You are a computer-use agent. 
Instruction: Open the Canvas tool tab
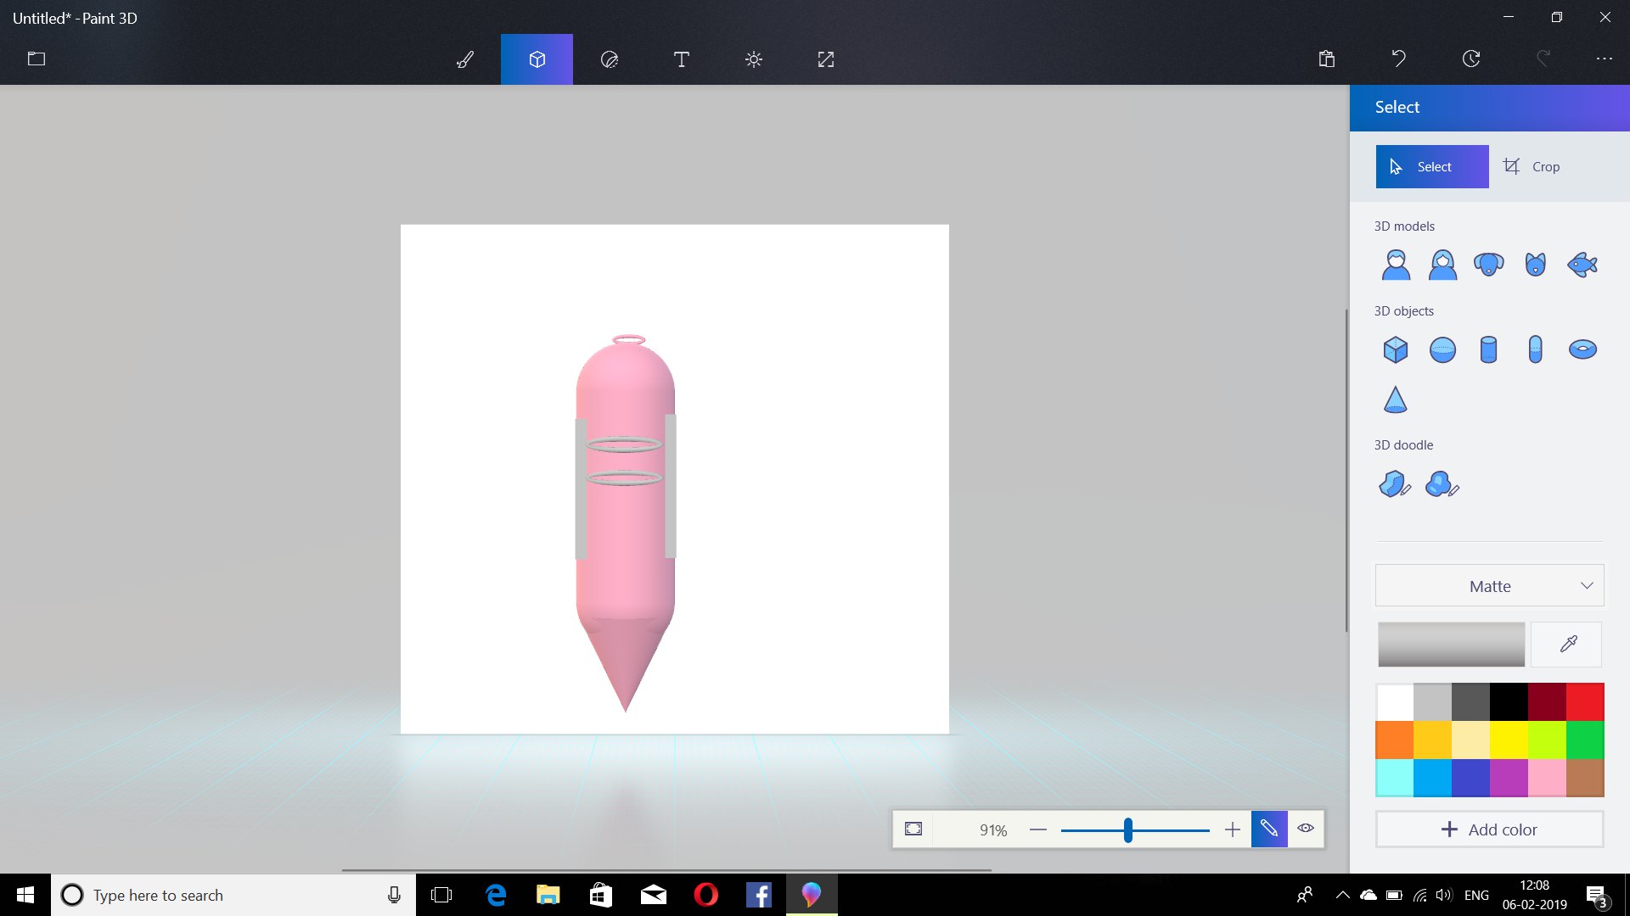(x=825, y=59)
